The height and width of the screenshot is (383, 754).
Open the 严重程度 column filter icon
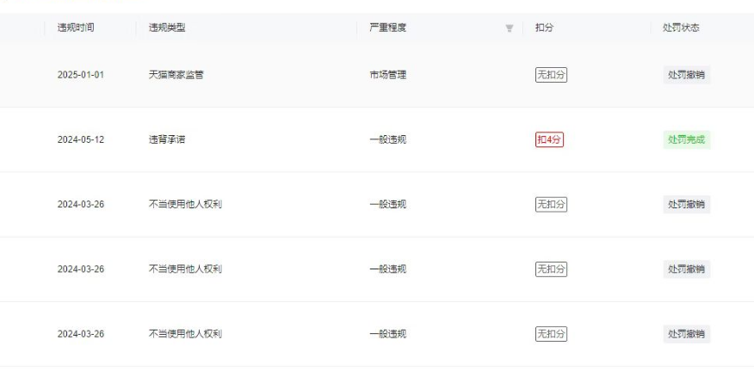tap(510, 28)
